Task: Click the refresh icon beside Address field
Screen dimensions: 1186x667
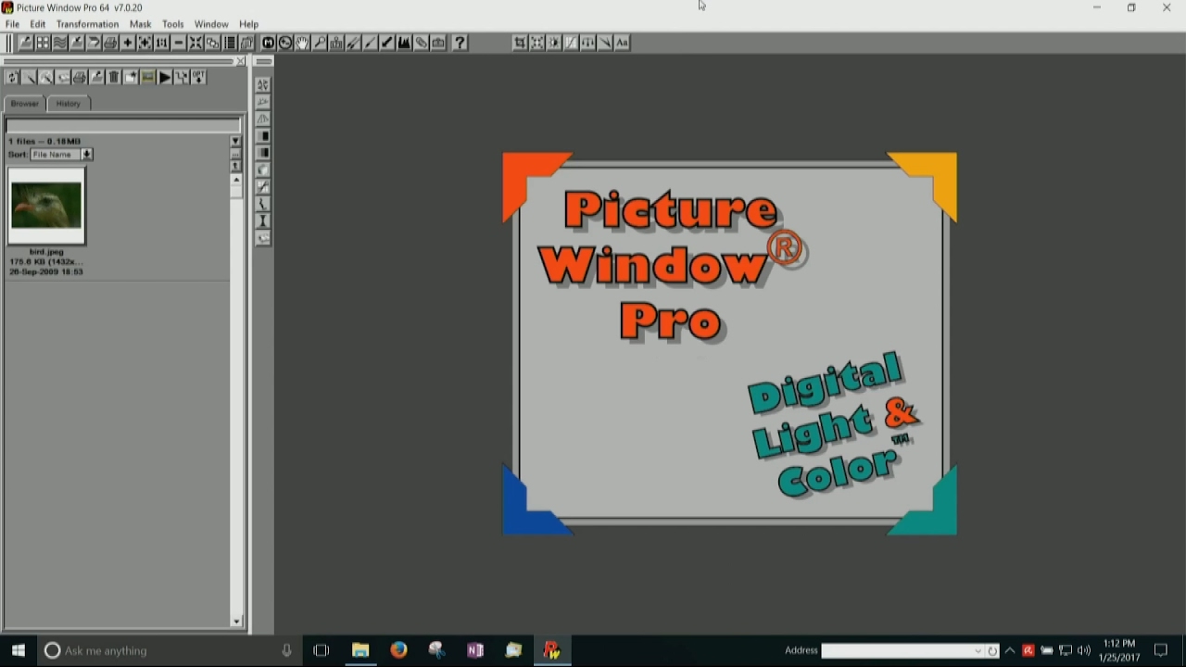Action: pos(992,650)
